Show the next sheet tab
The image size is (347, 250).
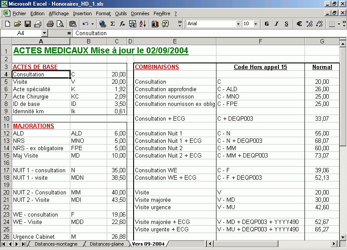click(16, 244)
